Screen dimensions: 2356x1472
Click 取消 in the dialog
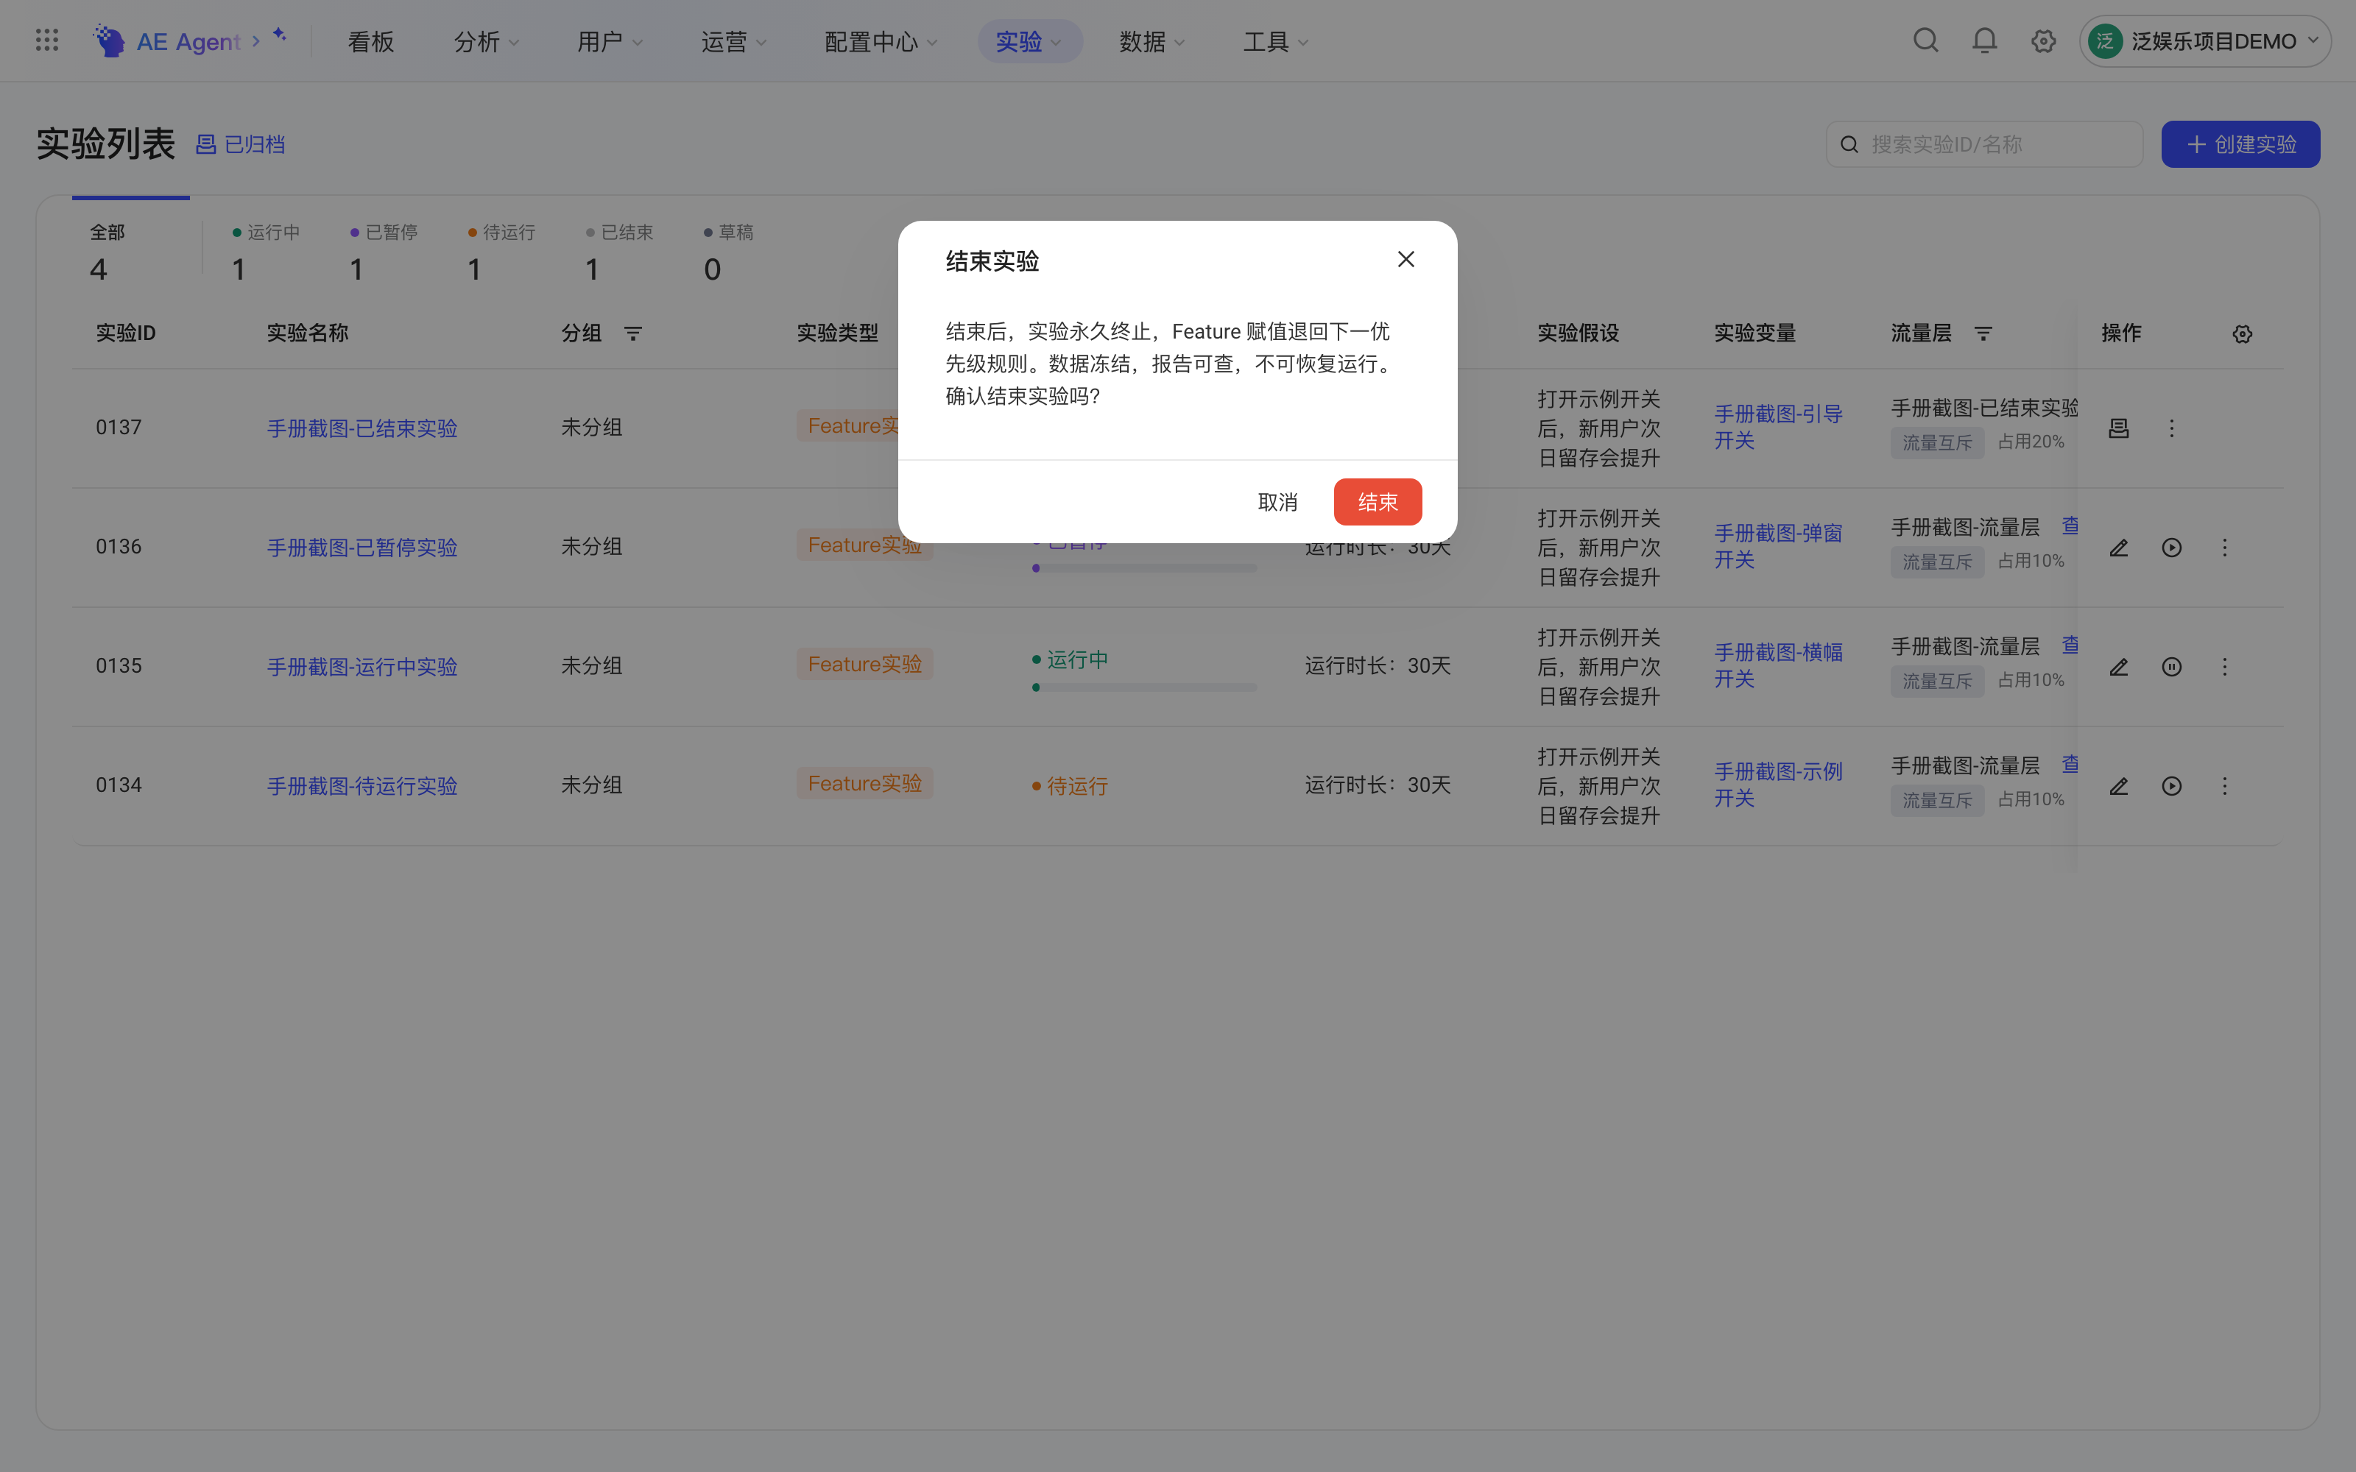click(1277, 503)
